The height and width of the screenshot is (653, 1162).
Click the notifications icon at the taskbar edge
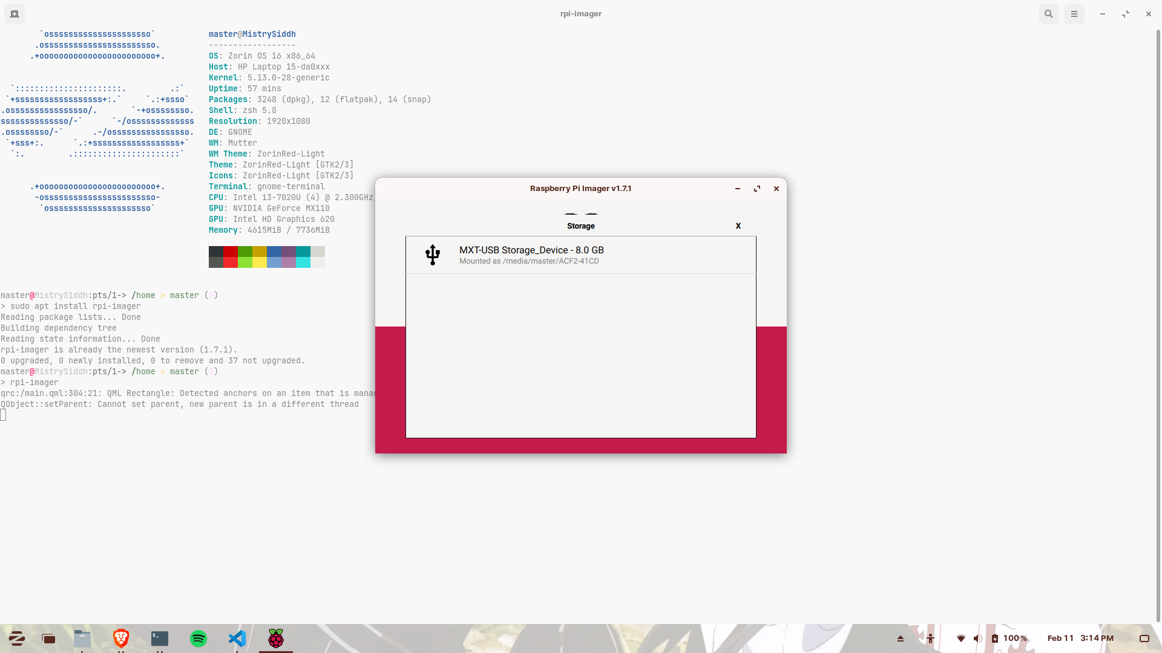coord(1144,638)
